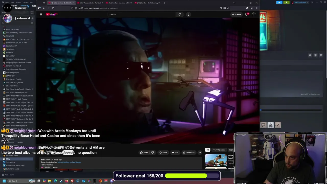Open the recommended Gorillaz video thumbnail

216,160
